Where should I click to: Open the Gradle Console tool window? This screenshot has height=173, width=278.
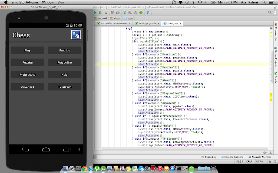point(232,157)
